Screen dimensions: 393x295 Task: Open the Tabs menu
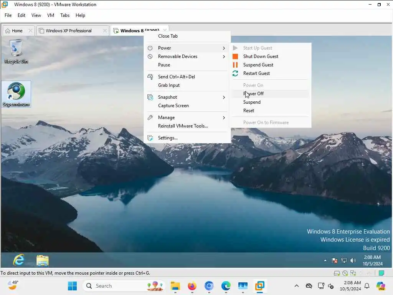(x=65, y=15)
